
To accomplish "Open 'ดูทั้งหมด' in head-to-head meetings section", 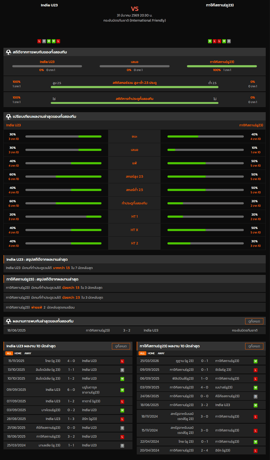I will tap(254, 321).
